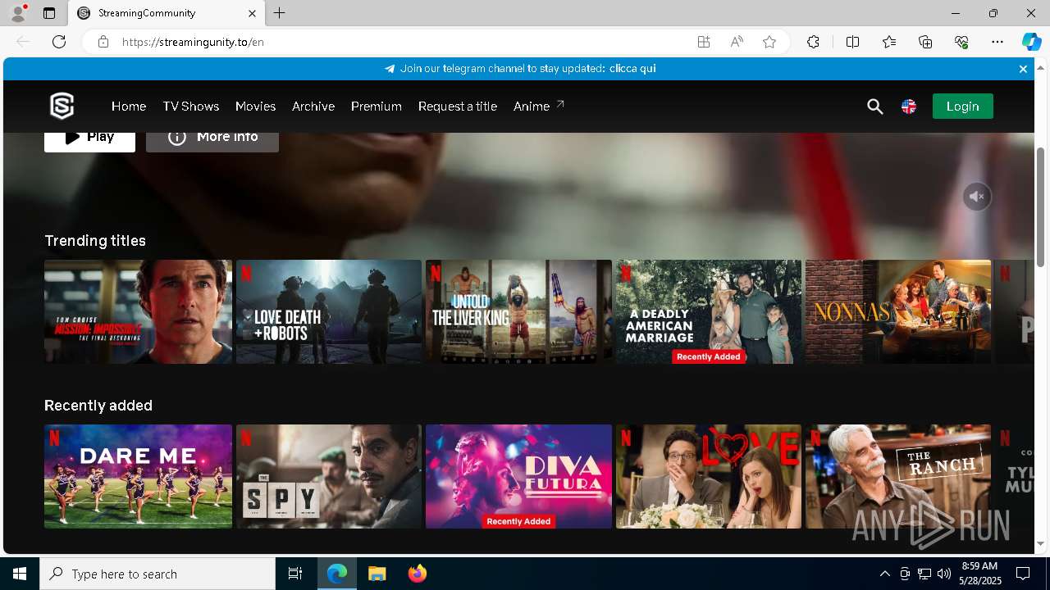1050x590 pixels.
Task: Open a new browser tab
Action: [x=280, y=13]
